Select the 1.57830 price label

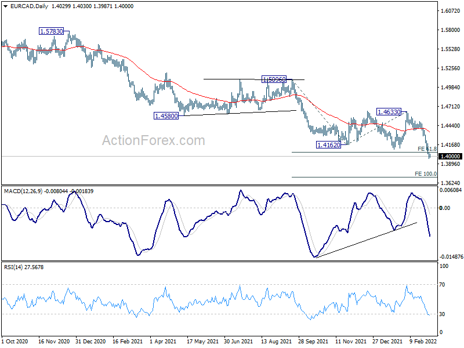pos(51,31)
